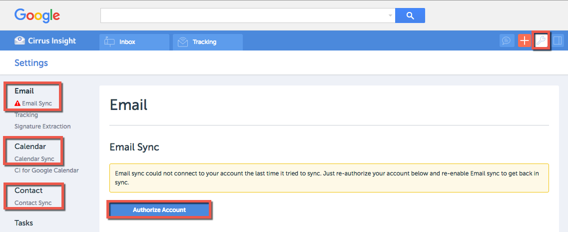The width and height of the screenshot is (568, 232).
Task: Select Contact section in sidebar
Action: tap(28, 190)
